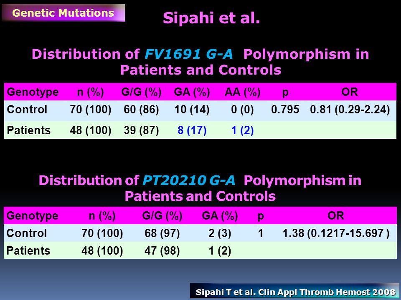401x300 pixels.
Task: Select OR header in PT20210 table
Action: pyautogui.click(x=336, y=216)
